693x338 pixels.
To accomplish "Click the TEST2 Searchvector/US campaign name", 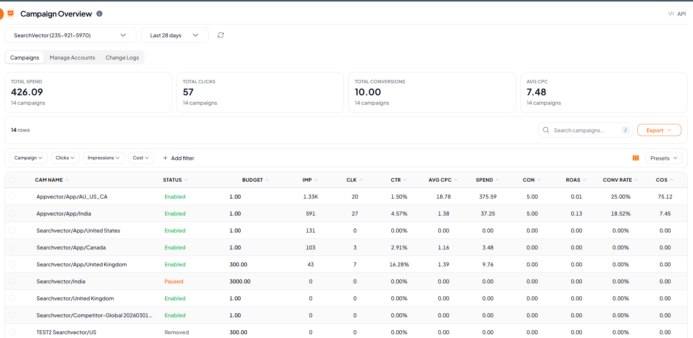I will [x=66, y=332].
